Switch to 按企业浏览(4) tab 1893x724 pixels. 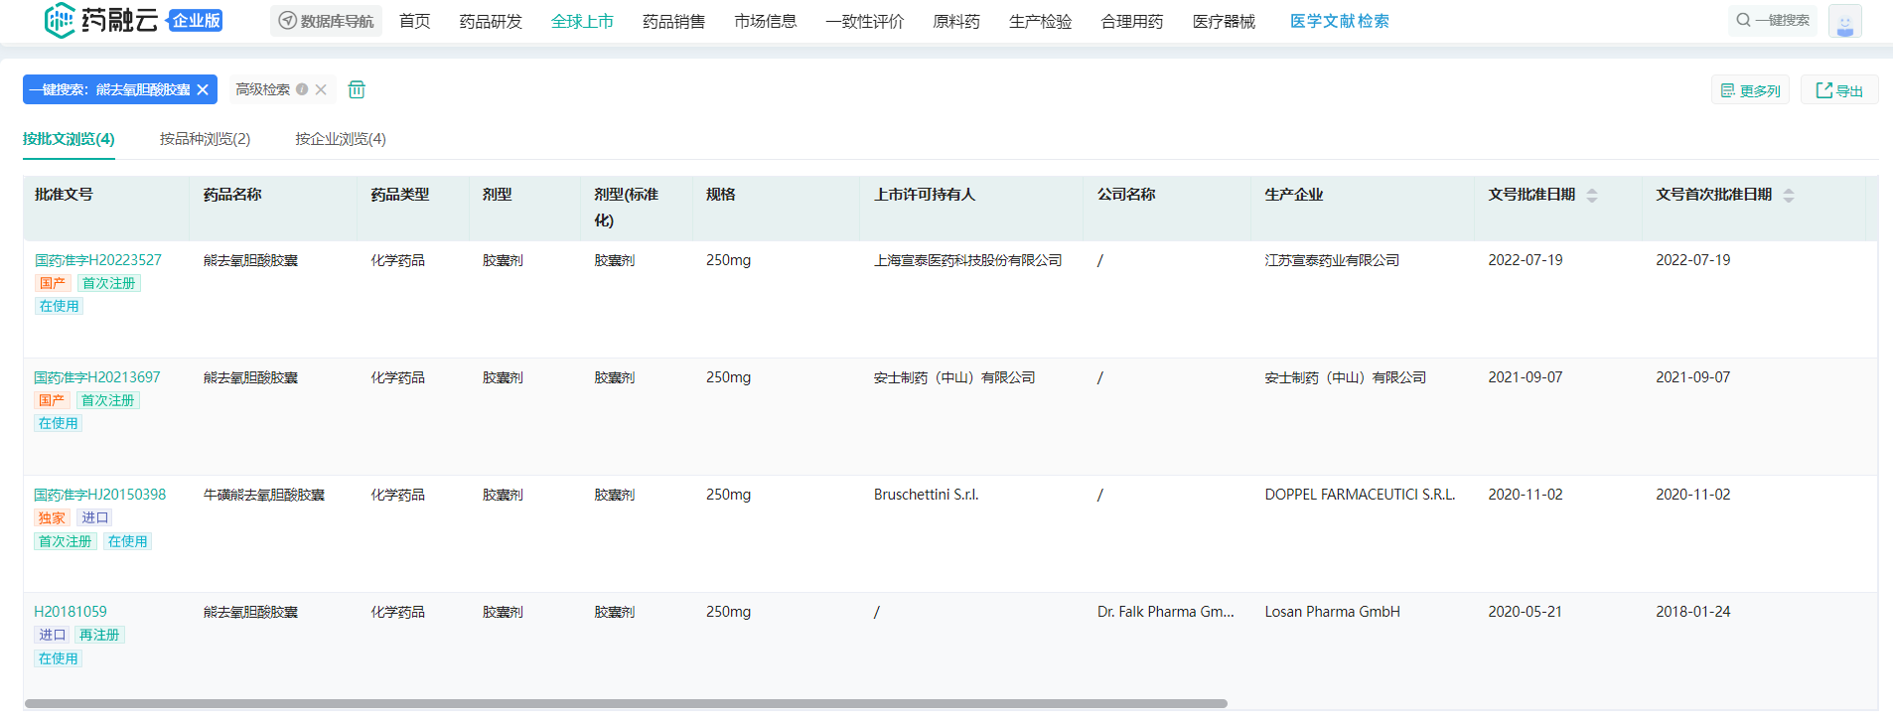pyautogui.click(x=340, y=139)
